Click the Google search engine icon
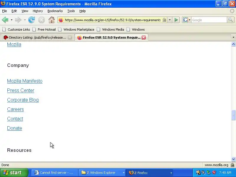The width and height of the screenshot is (236, 177). coord(186,20)
